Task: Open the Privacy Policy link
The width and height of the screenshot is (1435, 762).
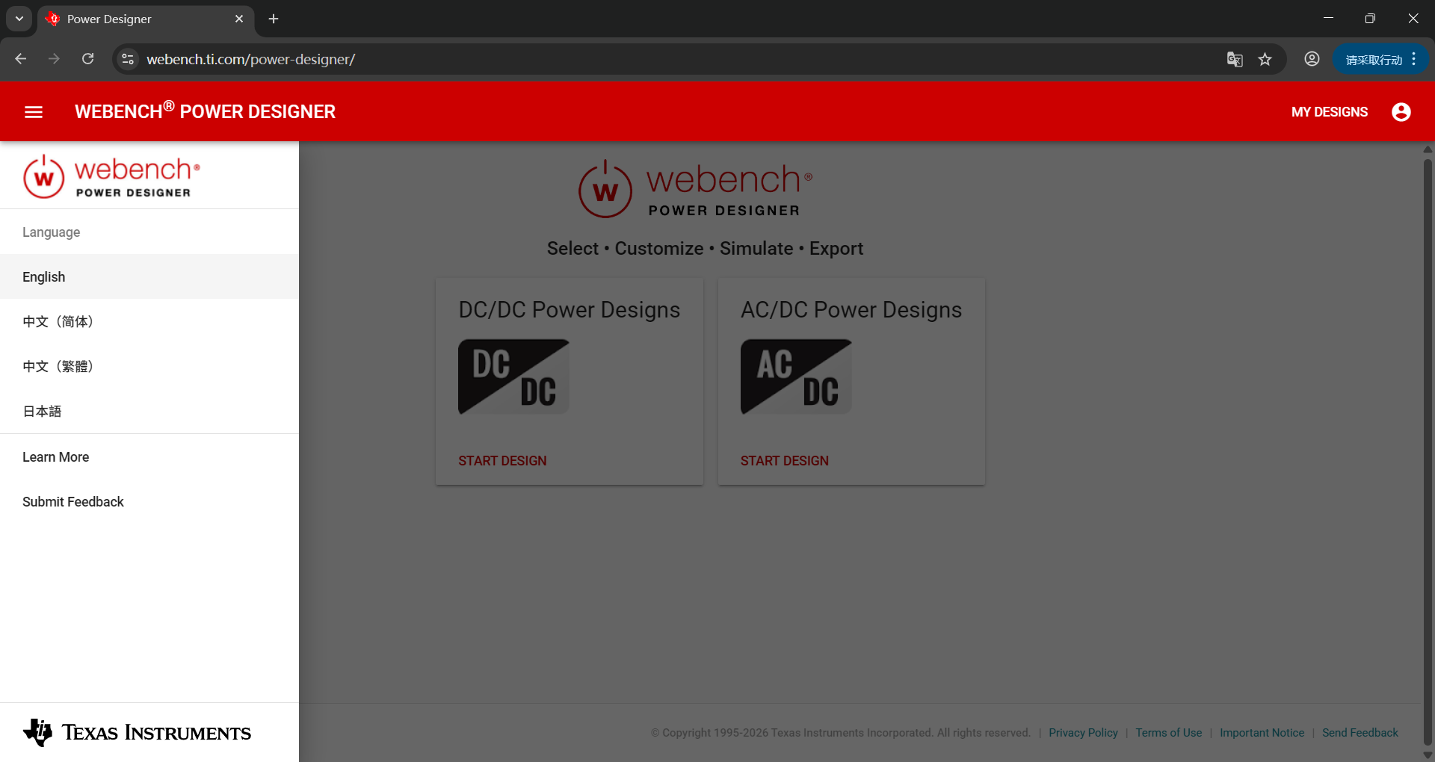Action: tap(1083, 733)
